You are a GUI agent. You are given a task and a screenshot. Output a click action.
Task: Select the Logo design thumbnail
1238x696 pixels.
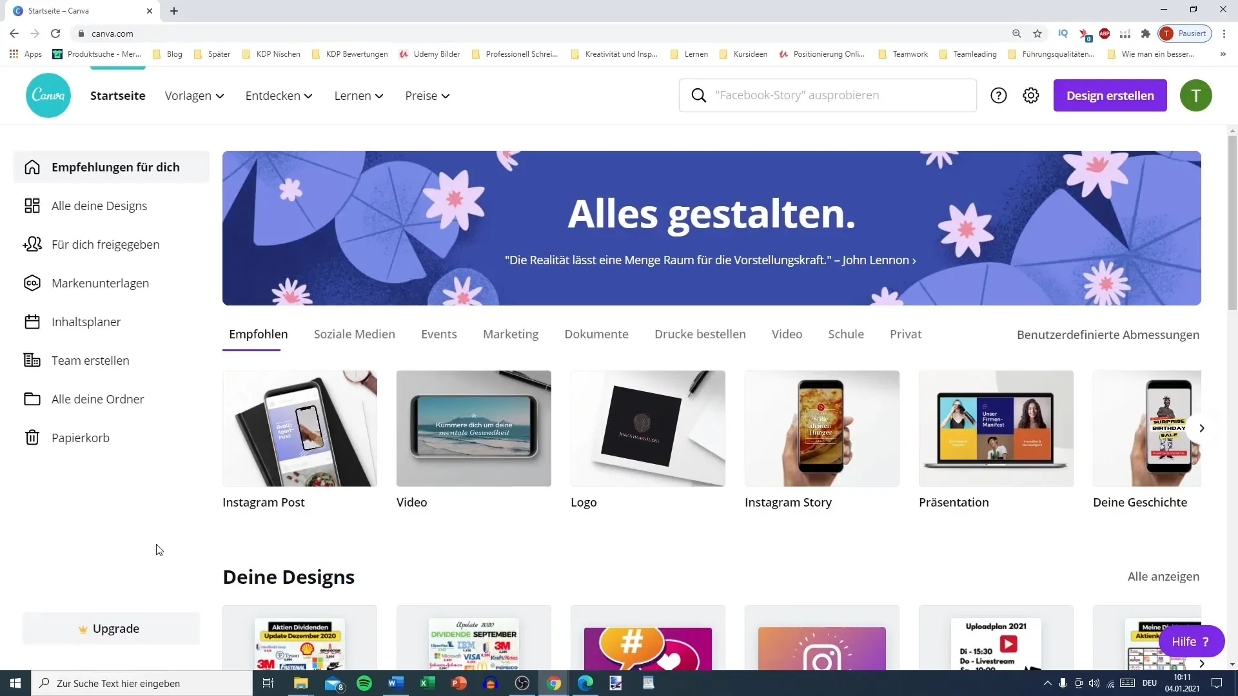[x=648, y=429]
